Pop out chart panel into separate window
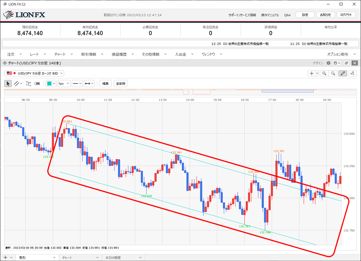The image size is (361, 261). point(346,63)
